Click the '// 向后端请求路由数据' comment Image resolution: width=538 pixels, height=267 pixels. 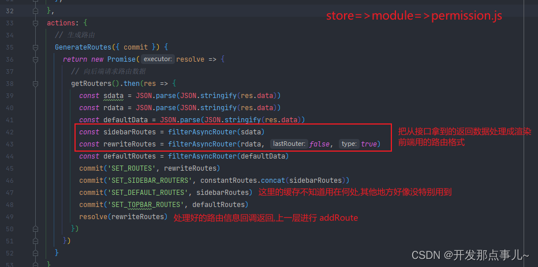click(x=108, y=72)
